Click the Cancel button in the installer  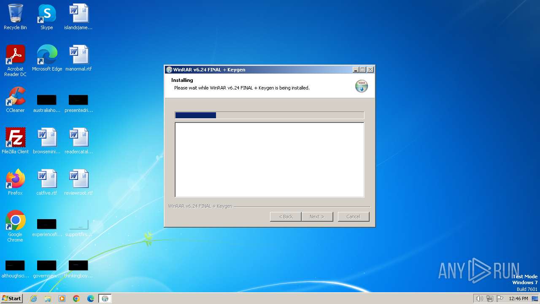pos(354,217)
